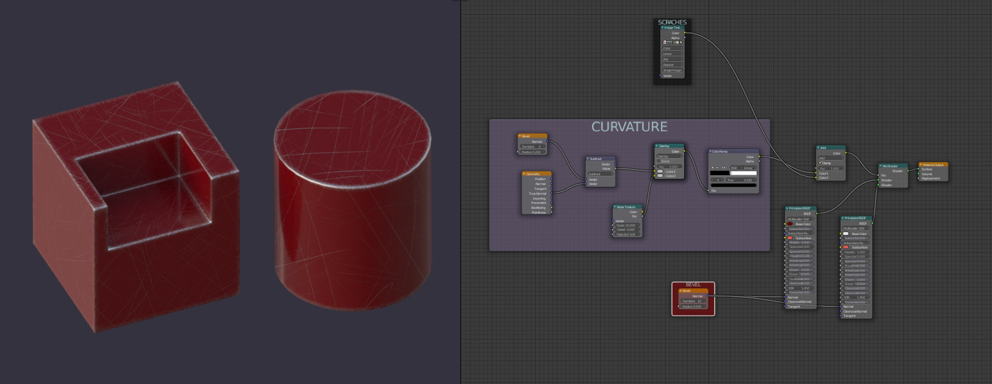
Task: Collapse the MixShader node triangle
Action: click(880, 166)
